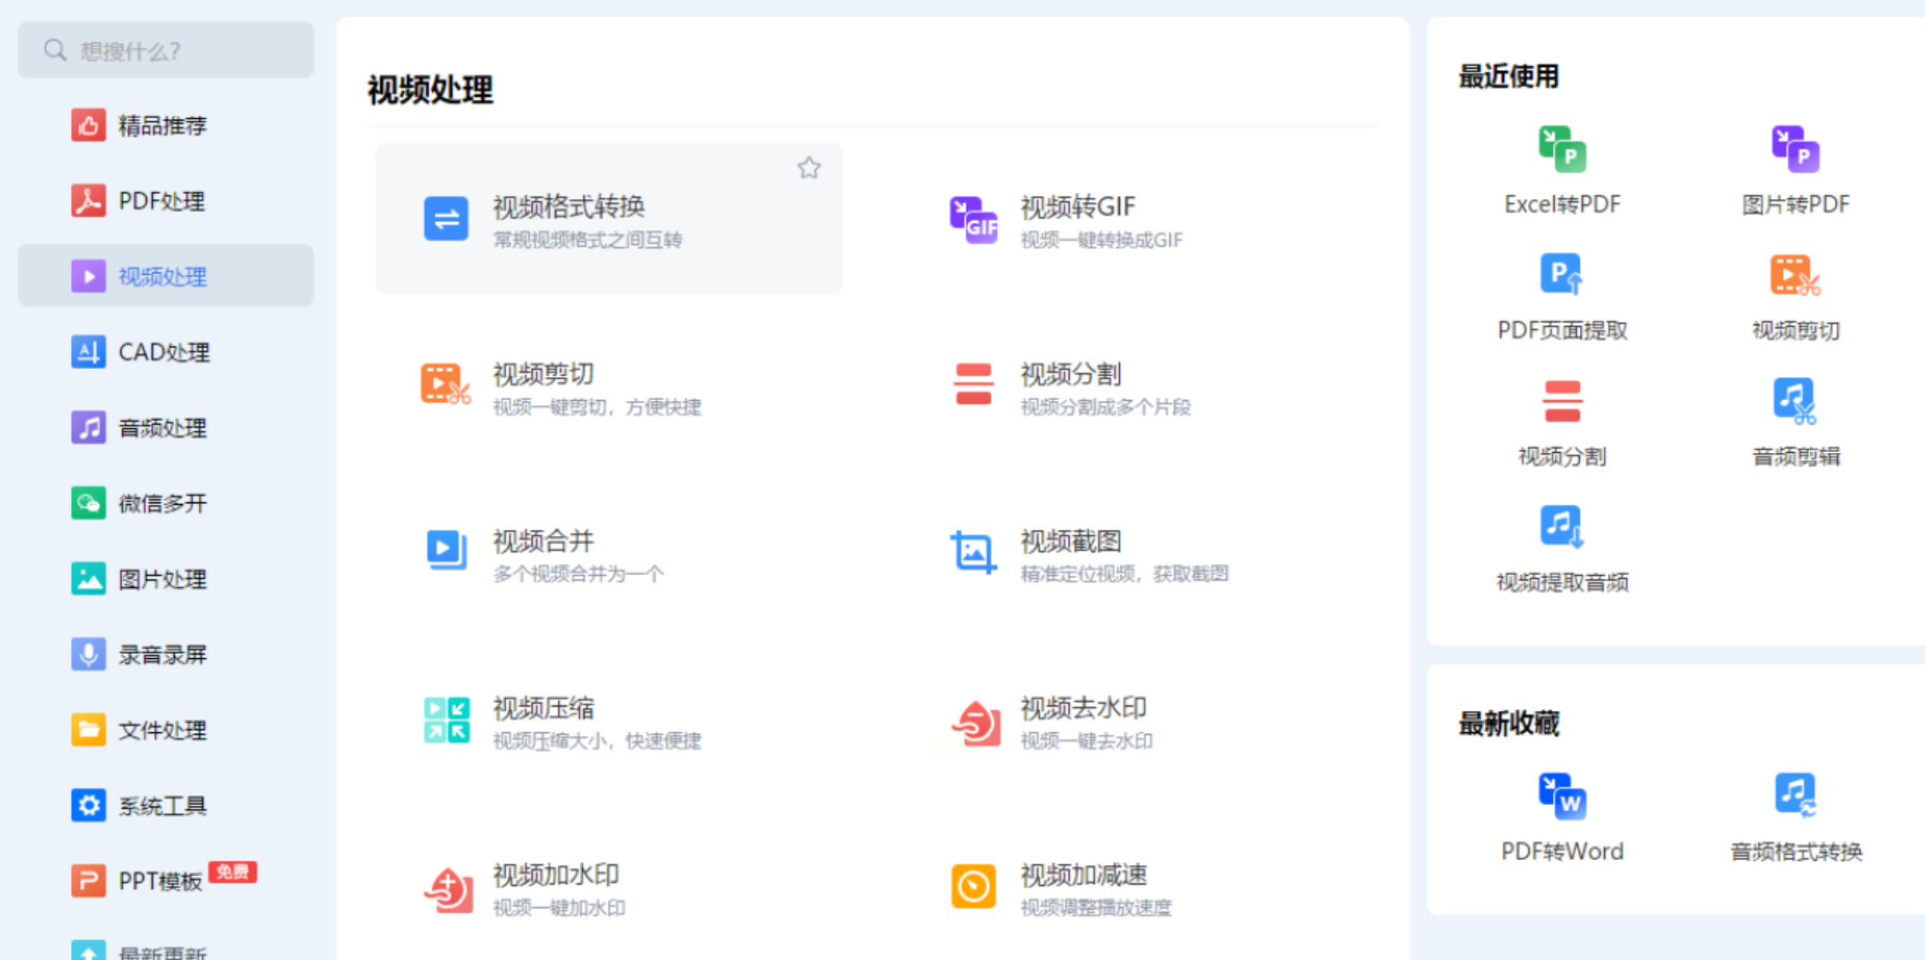Viewport: 1925px width, 960px height.
Task: Launch the 视频压缩 tool icon
Action: 445,719
